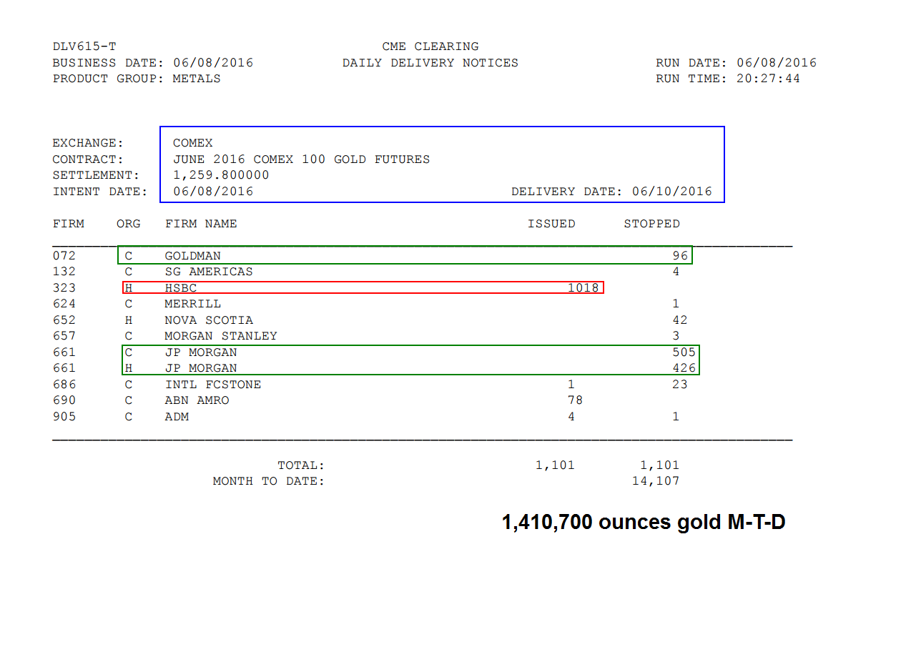Select firm number 132
The width and height of the screenshot is (901, 662).
click(x=64, y=272)
